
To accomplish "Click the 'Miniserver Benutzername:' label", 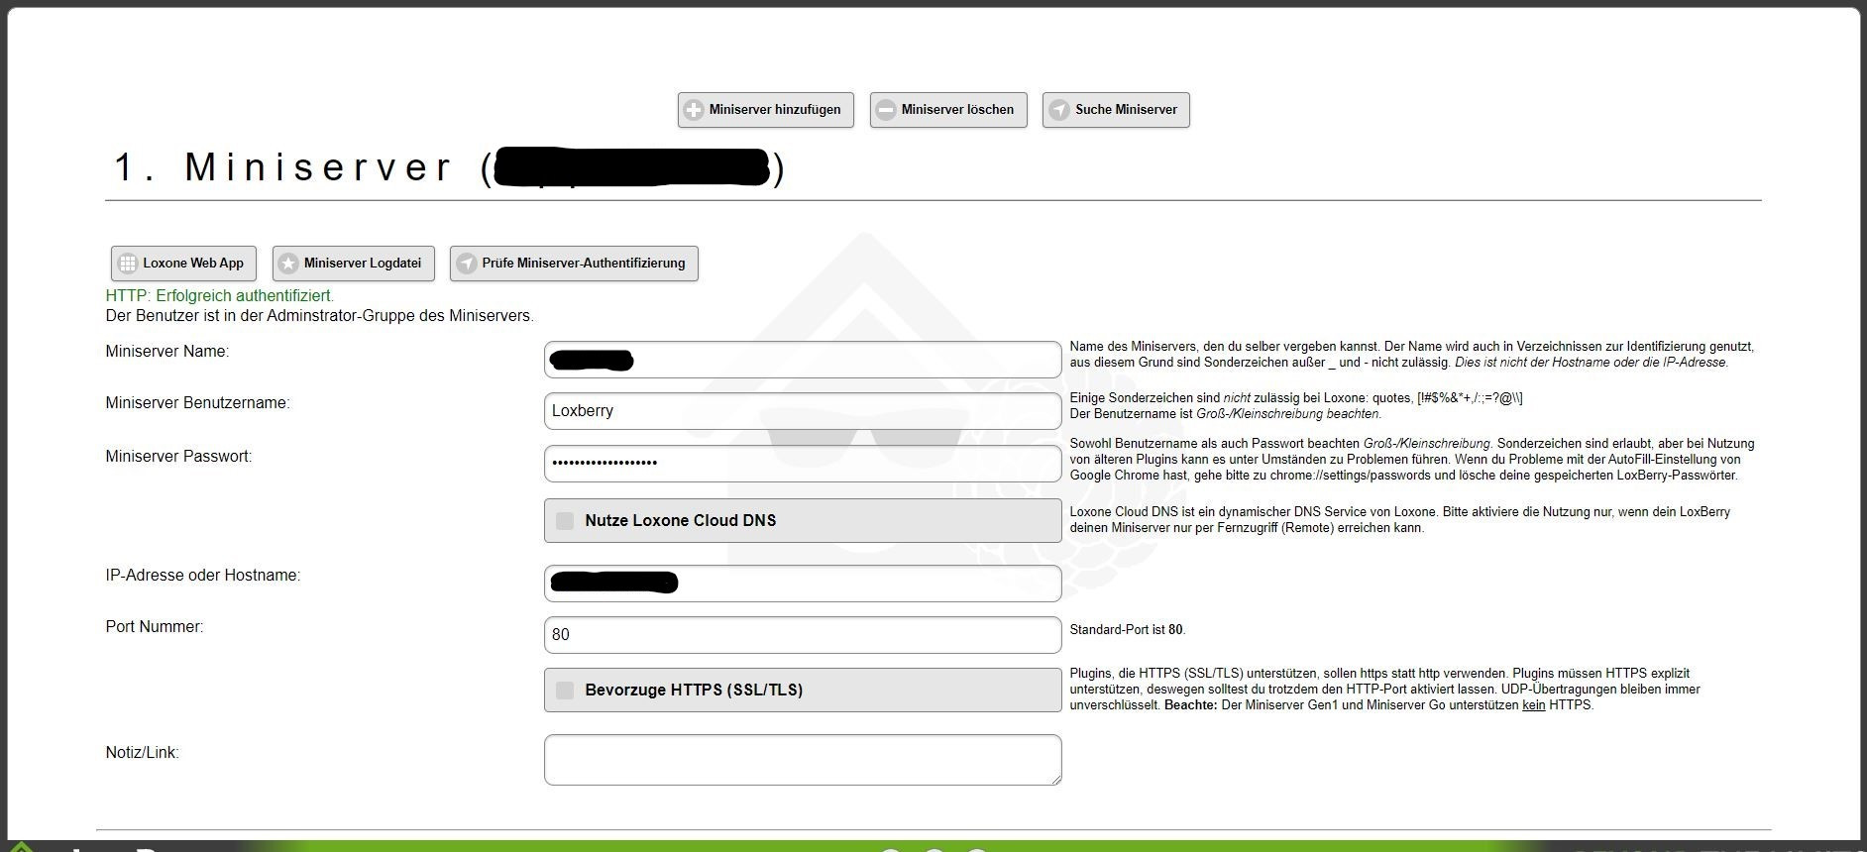I will pyautogui.click(x=198, y=403).
